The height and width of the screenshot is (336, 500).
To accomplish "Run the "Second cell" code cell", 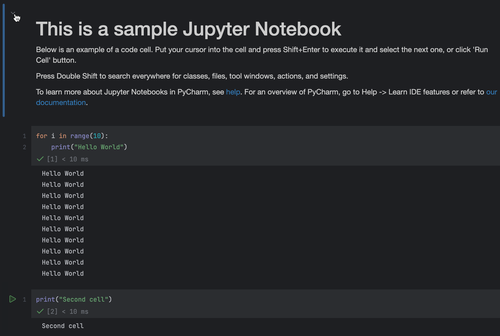I will 12,299.
